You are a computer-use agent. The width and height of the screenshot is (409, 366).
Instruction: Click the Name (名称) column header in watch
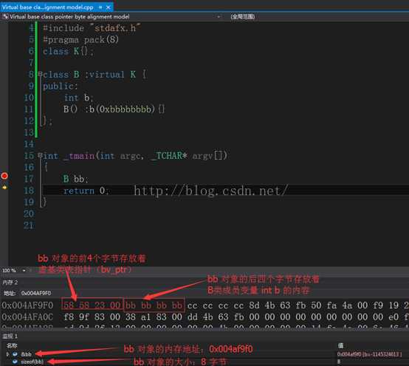point(12,345)
